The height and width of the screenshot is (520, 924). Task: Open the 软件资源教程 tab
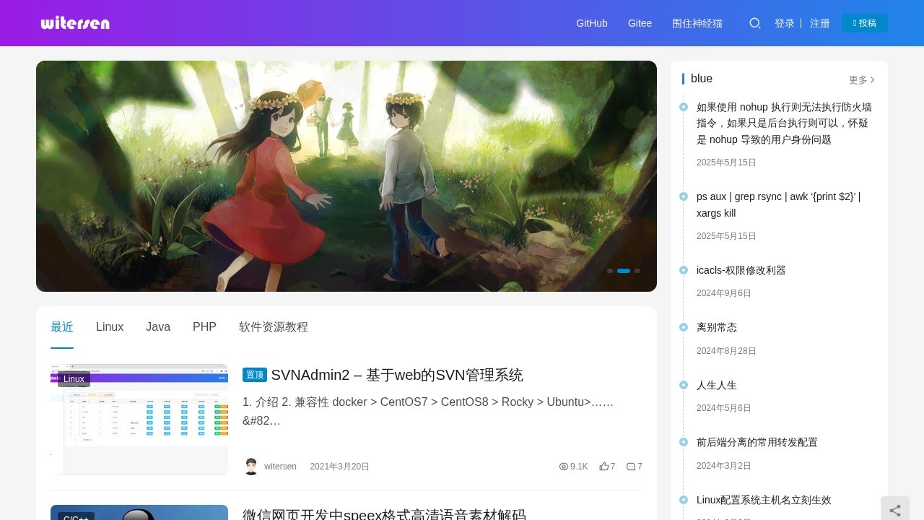point(273,326)
